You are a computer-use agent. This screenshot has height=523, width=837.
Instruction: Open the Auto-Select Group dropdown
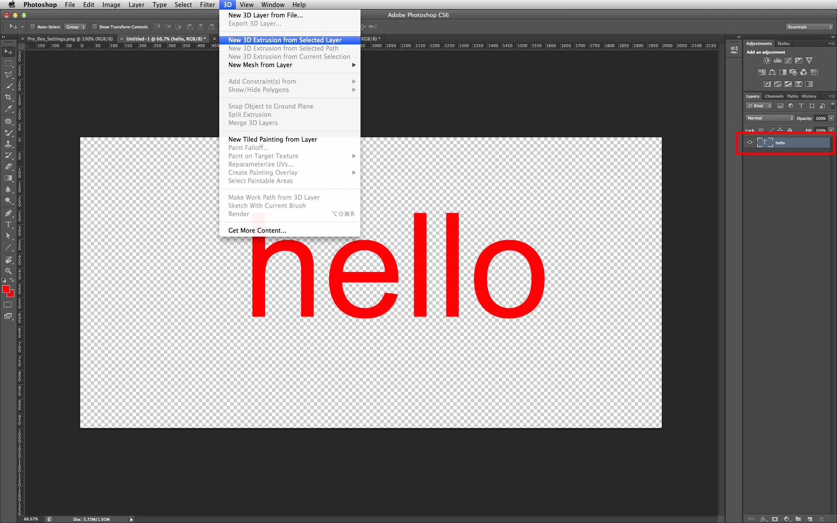[75, 27]
